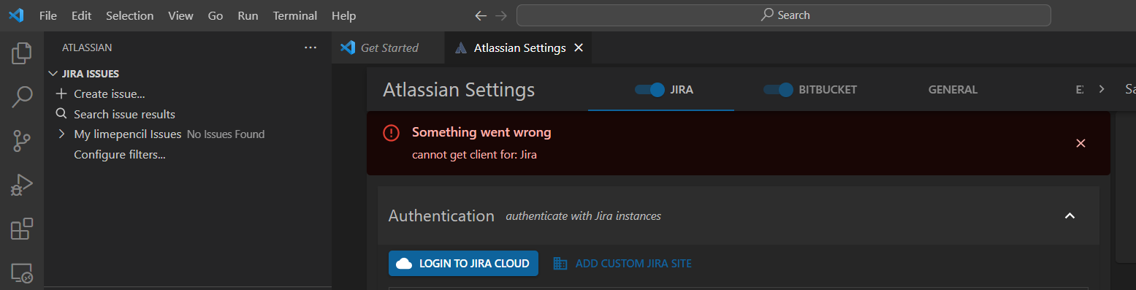Click LOGIN TO JIRA CLOUD button
This screenshot has height=290, width=1136.
point(463,264)
